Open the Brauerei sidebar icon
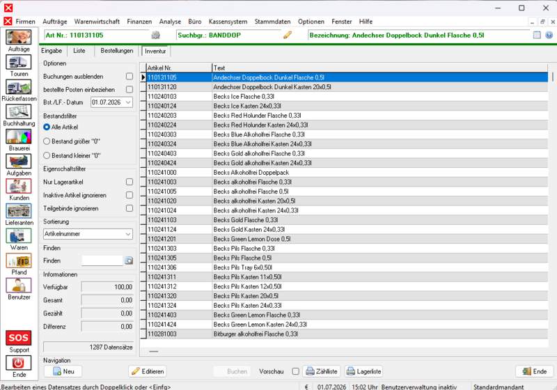 click(19, 136)
